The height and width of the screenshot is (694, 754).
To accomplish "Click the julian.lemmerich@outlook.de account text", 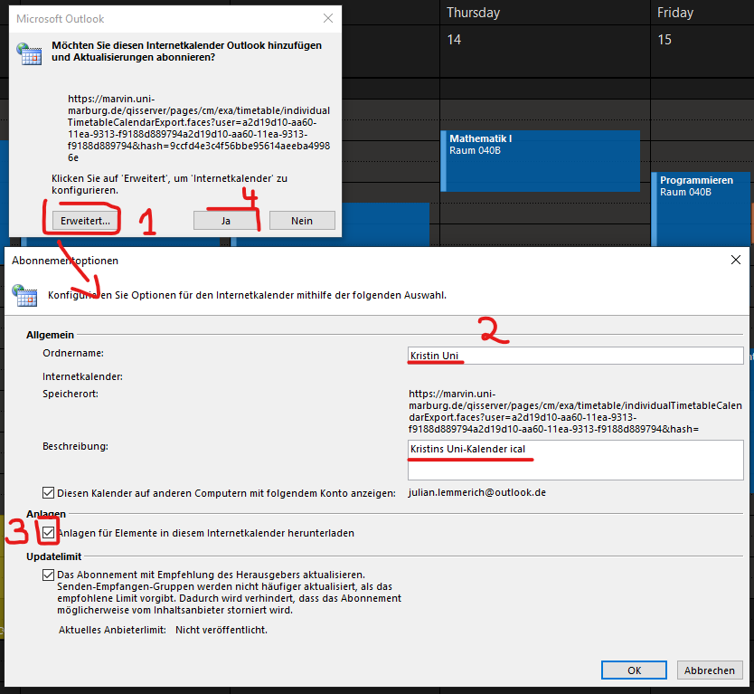I will click(x=477, y=492).
